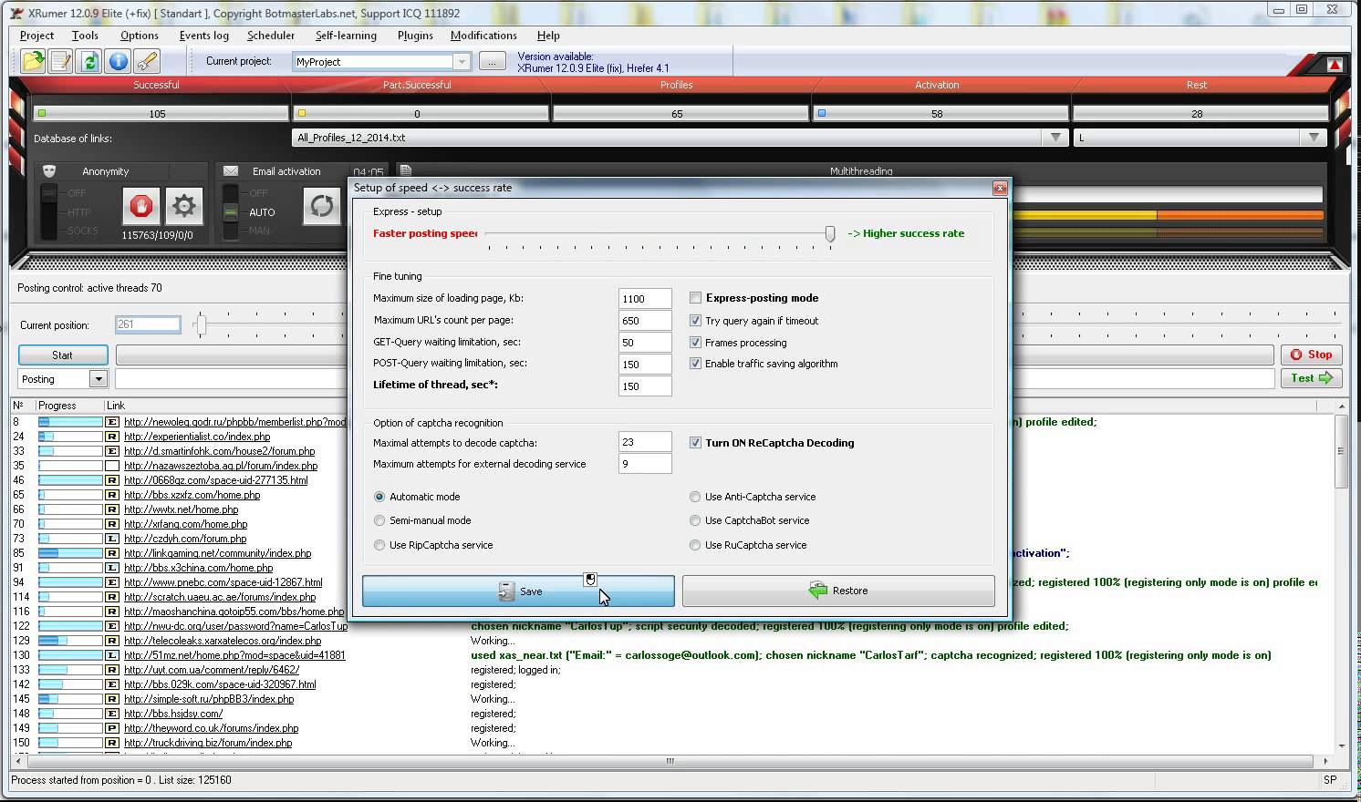Image resolution: width=1361 pixels, height=802 pixels.
Task: Expand the Current project dropdown
Action: (x=462, y=62)
